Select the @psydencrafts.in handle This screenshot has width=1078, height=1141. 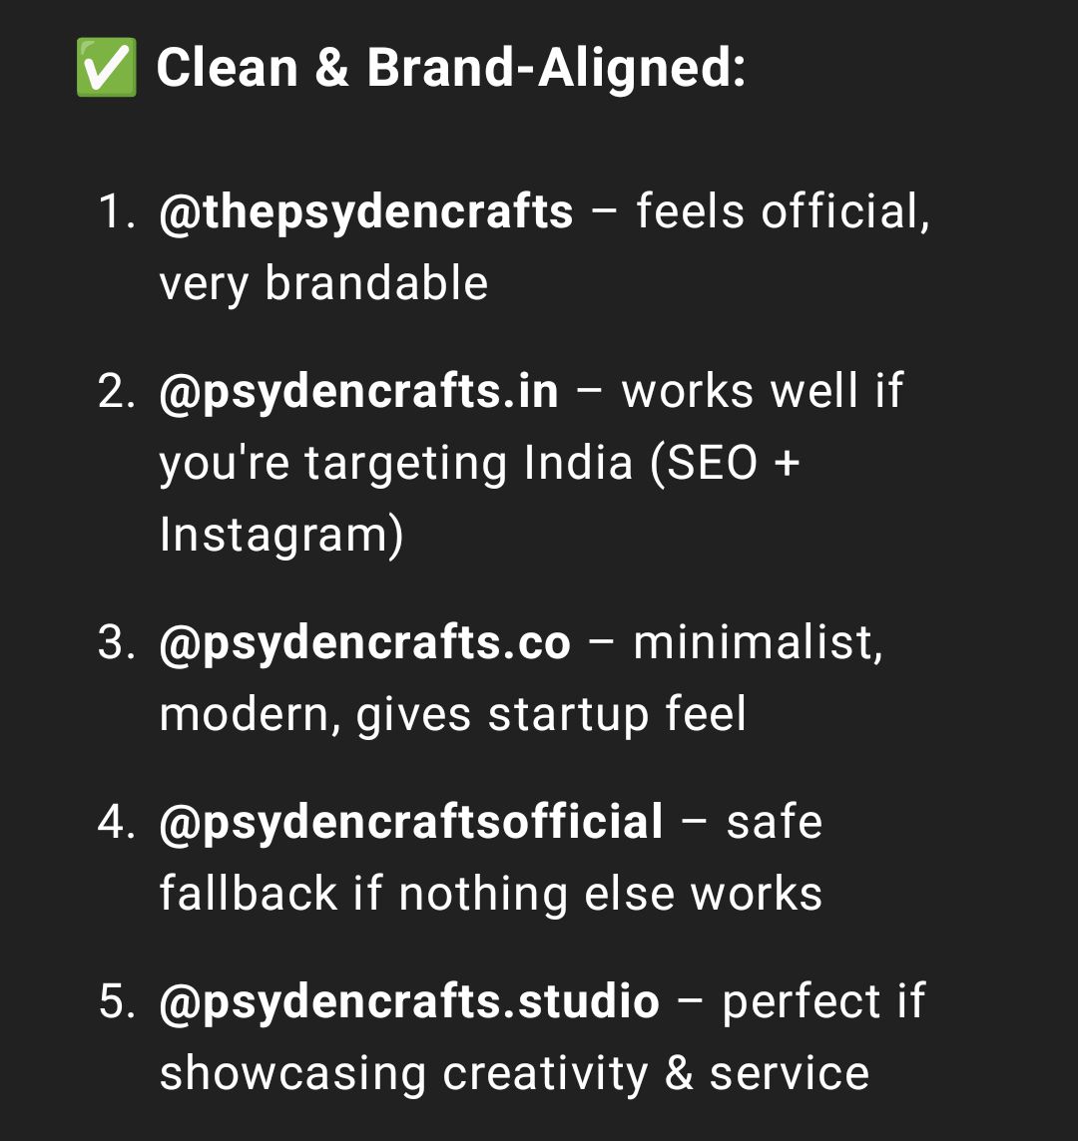(358, 391)
